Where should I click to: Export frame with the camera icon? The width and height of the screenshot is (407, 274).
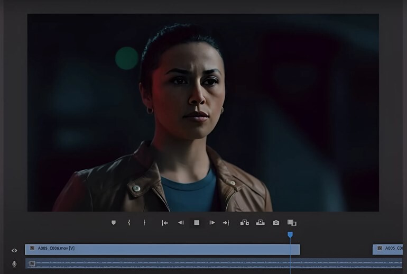pyautogui.click(x=276, y=223)
